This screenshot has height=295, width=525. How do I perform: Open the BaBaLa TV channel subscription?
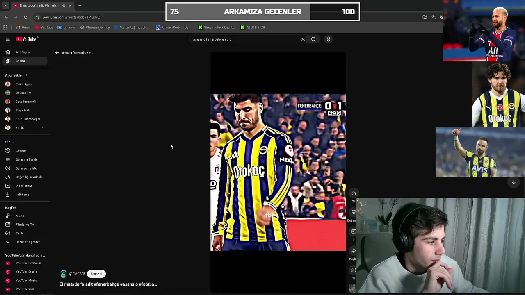point(25,93)
